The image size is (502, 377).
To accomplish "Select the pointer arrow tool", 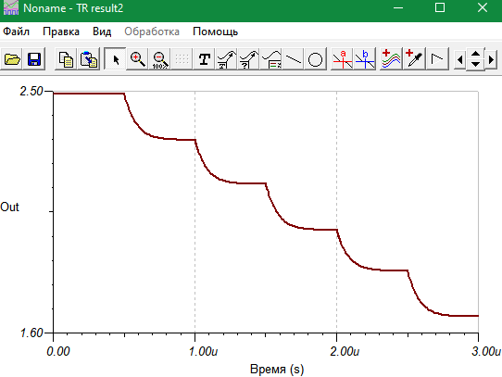I will click(x=116, y=59).
